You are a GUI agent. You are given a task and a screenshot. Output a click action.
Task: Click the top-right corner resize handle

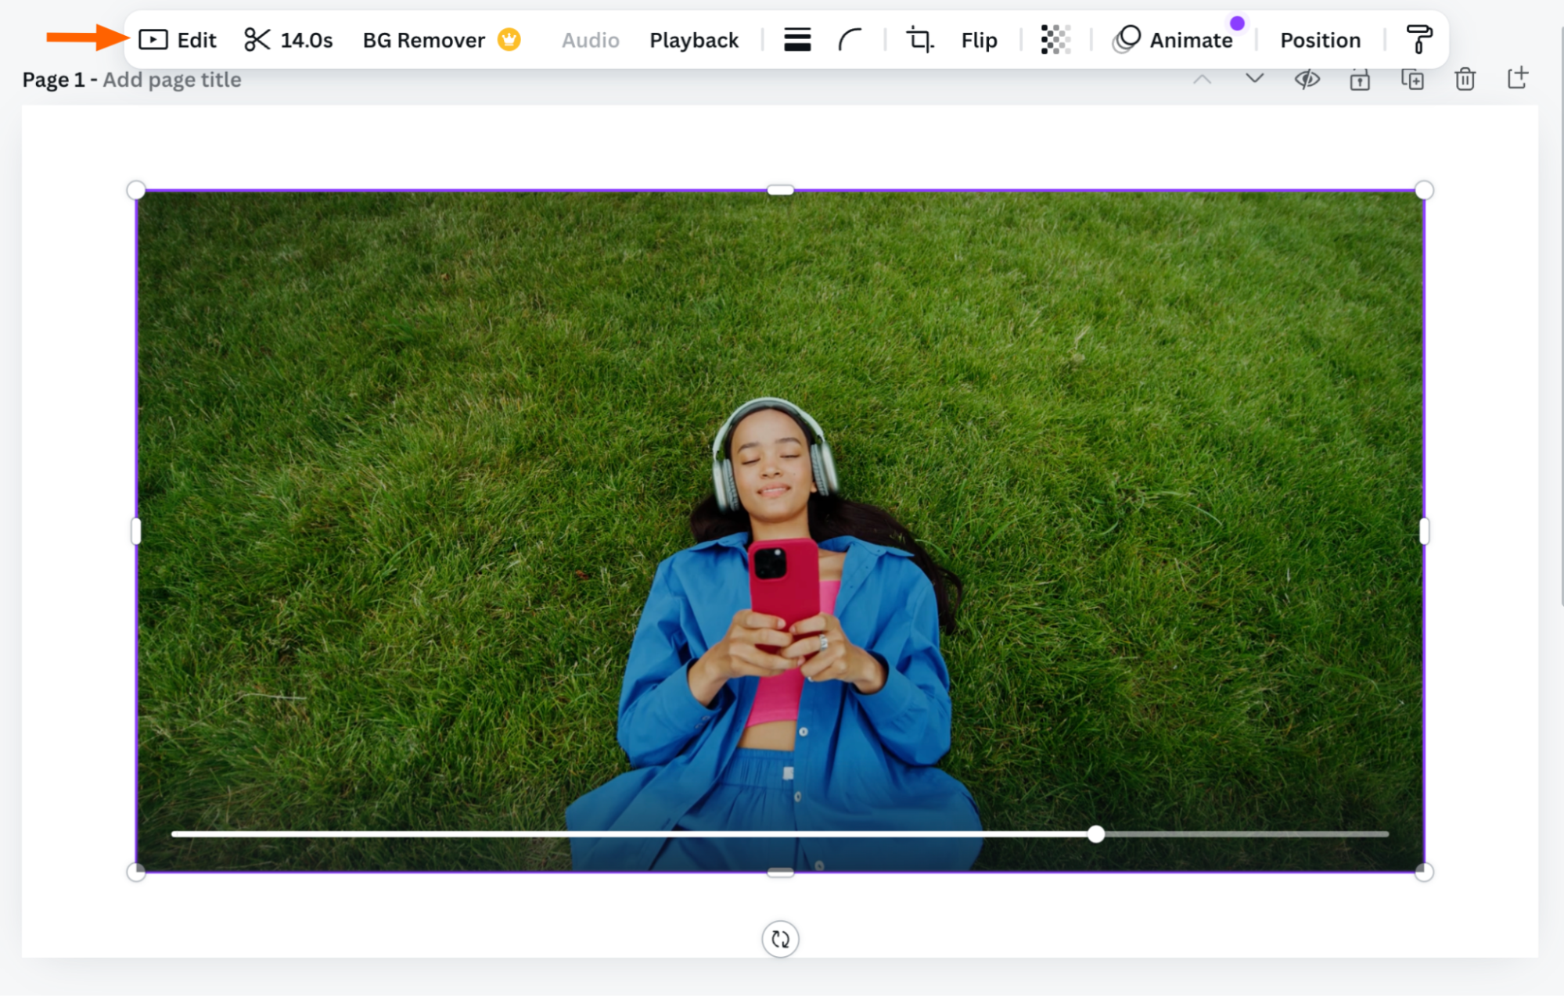pos(1424,190)
